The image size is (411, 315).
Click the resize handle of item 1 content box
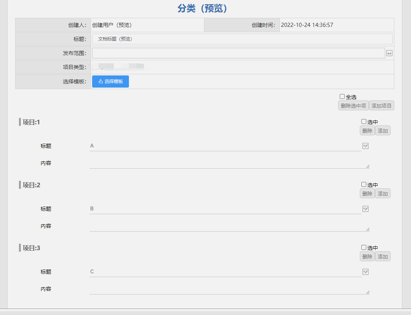[367, 166]
